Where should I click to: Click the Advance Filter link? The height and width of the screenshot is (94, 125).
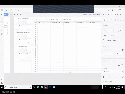pos(84,14)
